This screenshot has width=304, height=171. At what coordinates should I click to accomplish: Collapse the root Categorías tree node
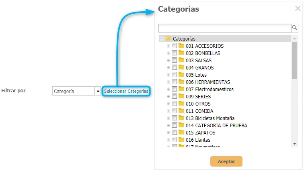pos(162,39)
